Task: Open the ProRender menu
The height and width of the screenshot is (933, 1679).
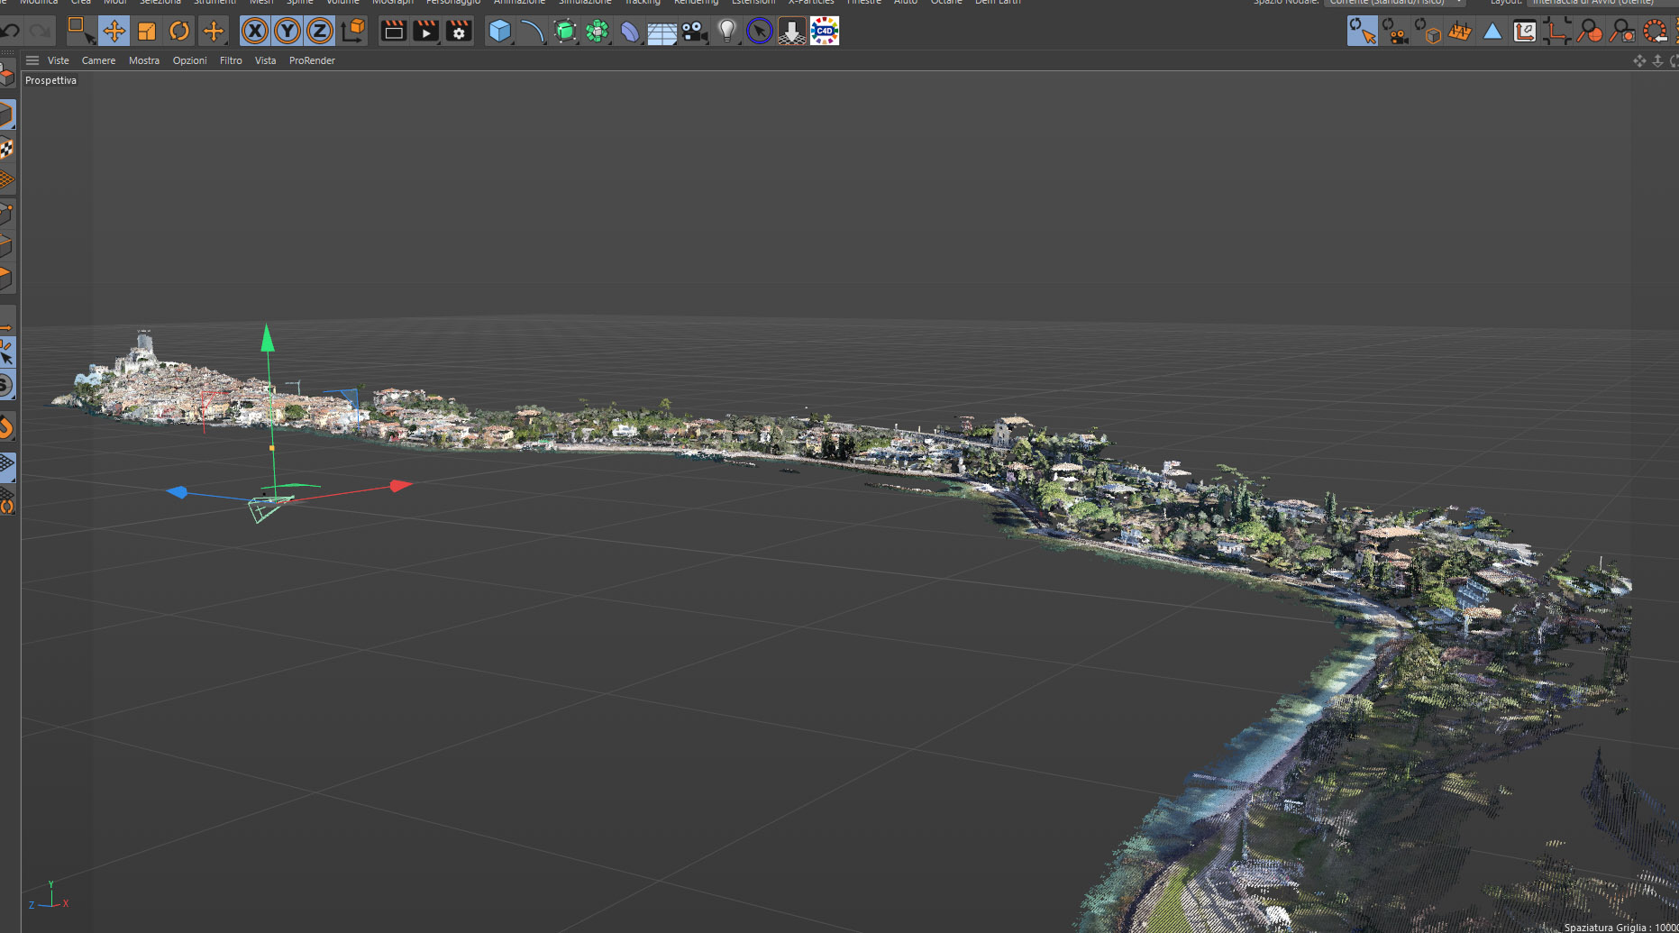Action: tap(312, 60)
